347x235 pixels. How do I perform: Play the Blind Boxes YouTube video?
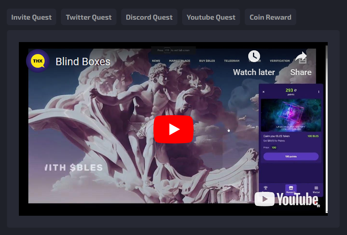point(173,129)
